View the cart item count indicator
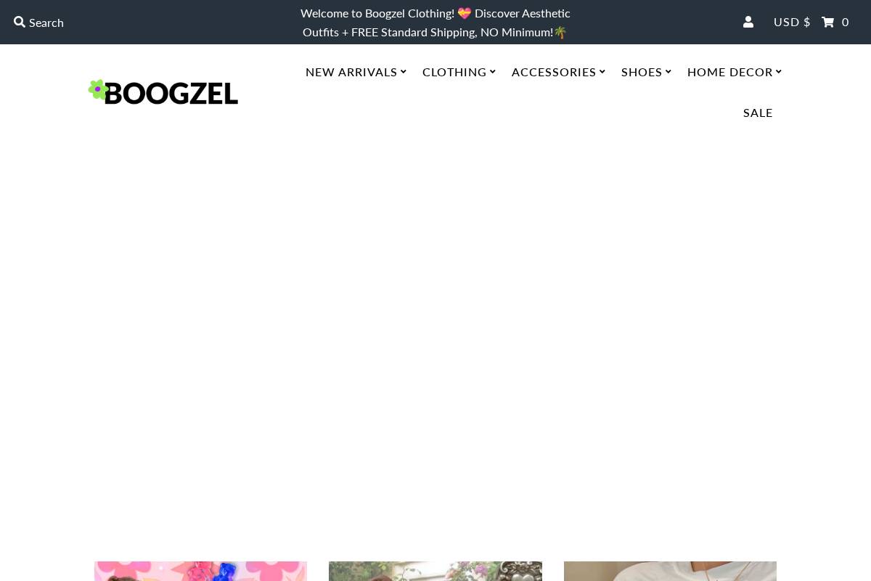This screenshot has height=581, width=871. pyautogui.click(x=845, y=22)
